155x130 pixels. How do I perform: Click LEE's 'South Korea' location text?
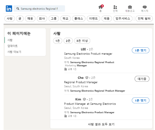click(x=72, y=58)
